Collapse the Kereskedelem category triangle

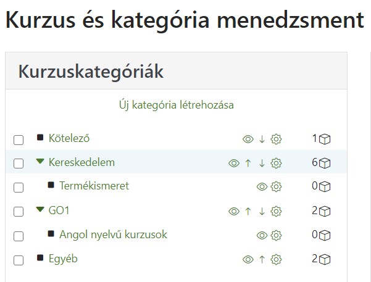[x=40, y=161]
